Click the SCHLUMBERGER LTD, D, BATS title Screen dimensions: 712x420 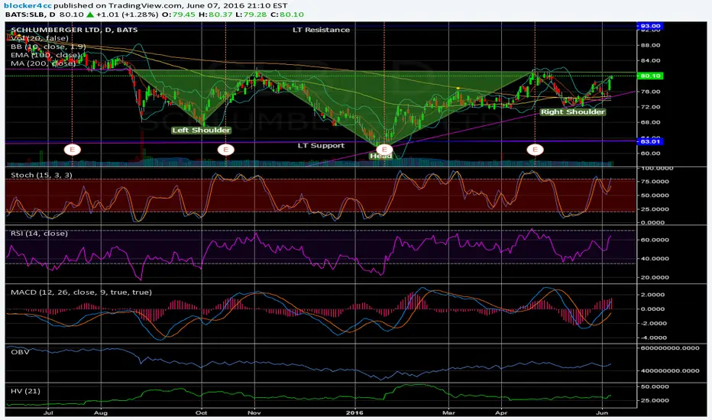click(x=74, y=30)
